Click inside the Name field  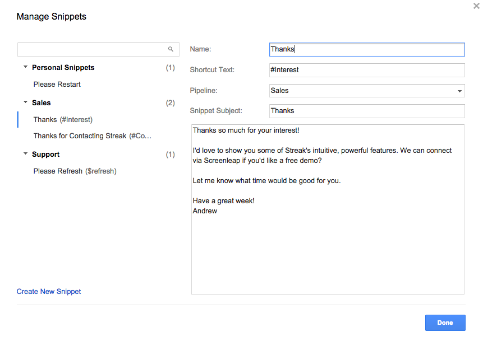(367, 49)
